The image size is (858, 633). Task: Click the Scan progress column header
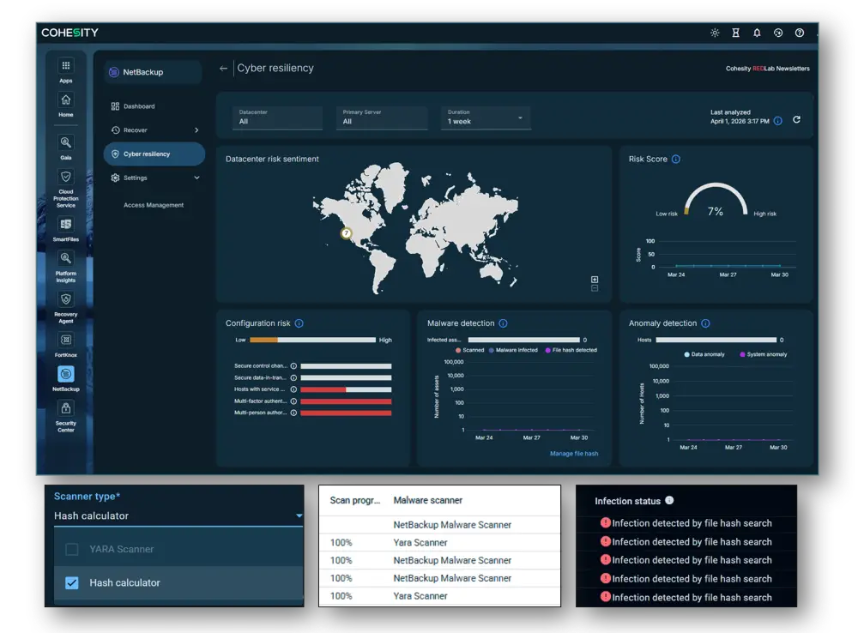pos(355,501)
